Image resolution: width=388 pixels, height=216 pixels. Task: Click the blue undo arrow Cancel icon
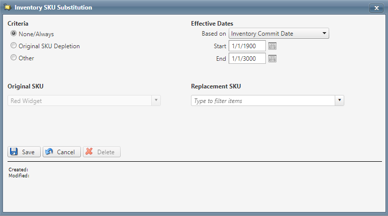click(49, 152)
